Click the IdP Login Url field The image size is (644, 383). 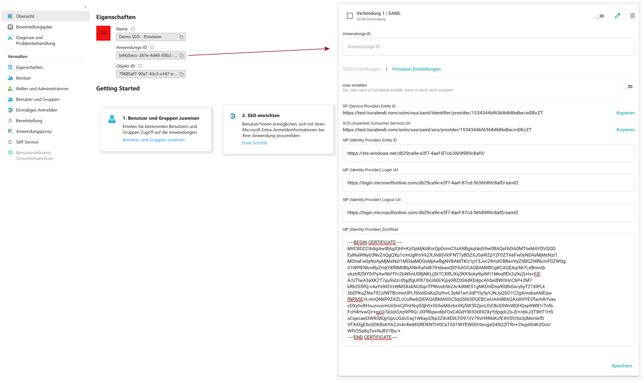click(x=489, y=183)
